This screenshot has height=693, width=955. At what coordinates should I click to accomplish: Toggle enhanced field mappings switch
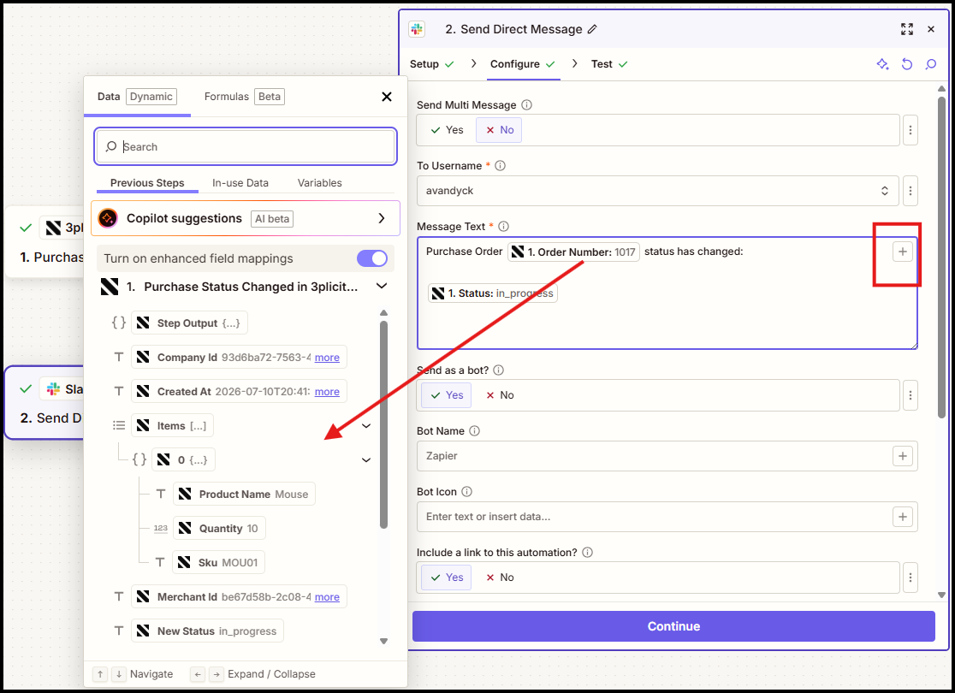point(372,258)
